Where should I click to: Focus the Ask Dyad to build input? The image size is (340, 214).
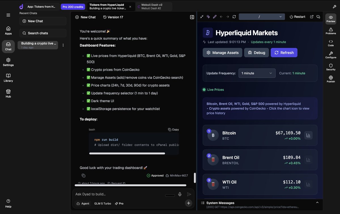coord(119,194)
